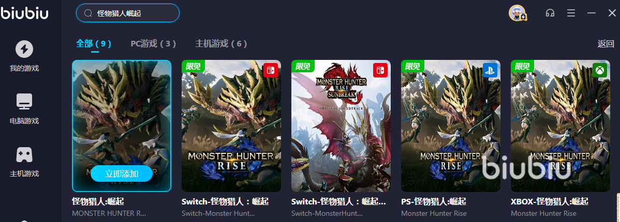Switch to the 主机游戏 (6) tab
This screenshot has width=620, height=222.
tap(221, 43)
